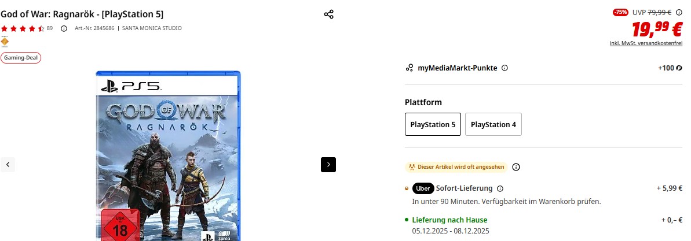This screenshot has height=241, width=691.
Task: Open 'inkl. MwSt. versandkostenfrei' link
Action: tap(646, 43)
